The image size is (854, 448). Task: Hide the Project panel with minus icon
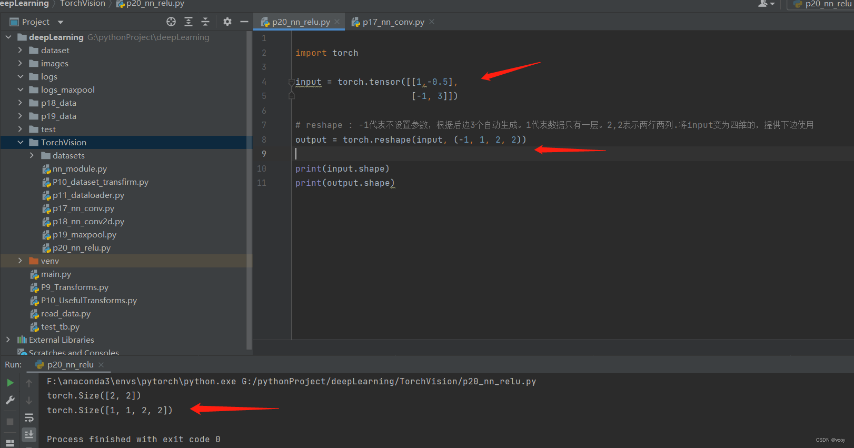click(x=244, y=22)
